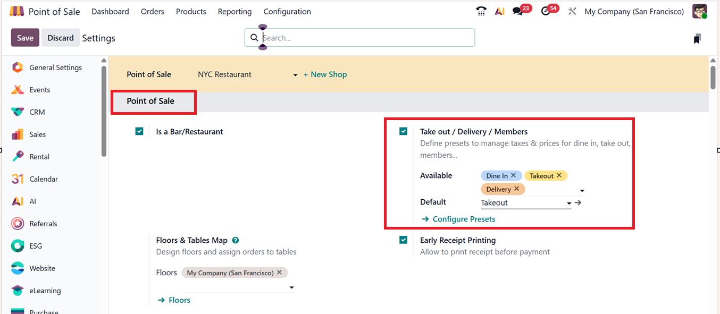Select CRM in the settings sidebar
The height and width of the screenshot is (314, 720).
tap(38, 112)
